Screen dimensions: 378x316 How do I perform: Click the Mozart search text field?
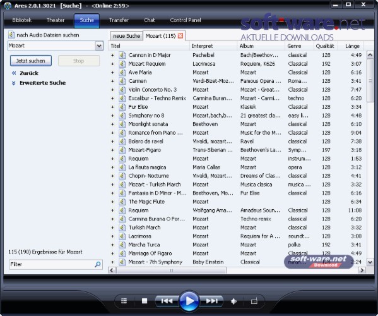52,46
